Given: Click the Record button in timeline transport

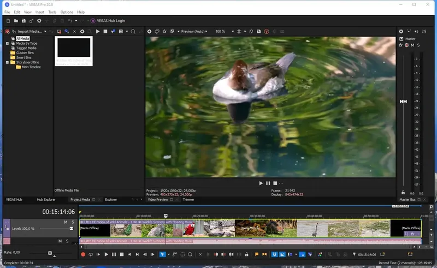Looking at the screenshot, I should point(83,254).
